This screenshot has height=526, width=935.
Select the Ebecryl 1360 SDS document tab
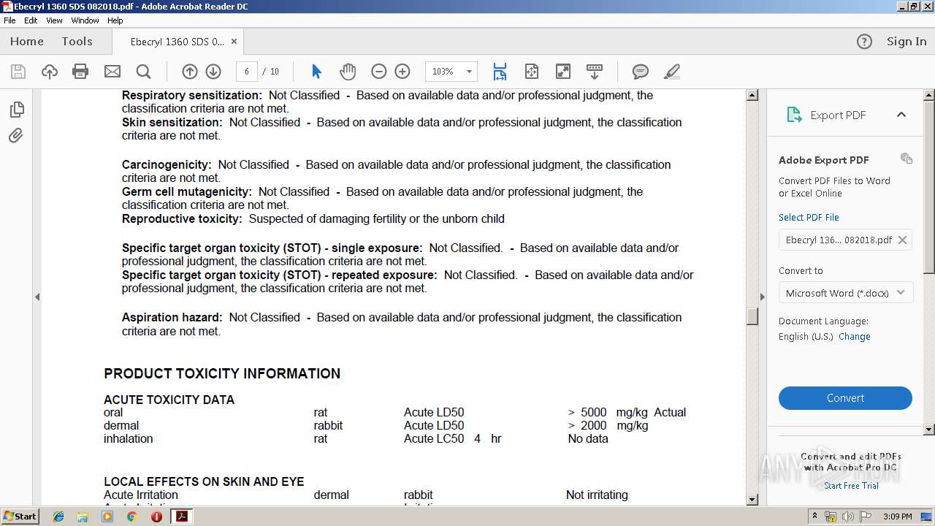[178, 42]
